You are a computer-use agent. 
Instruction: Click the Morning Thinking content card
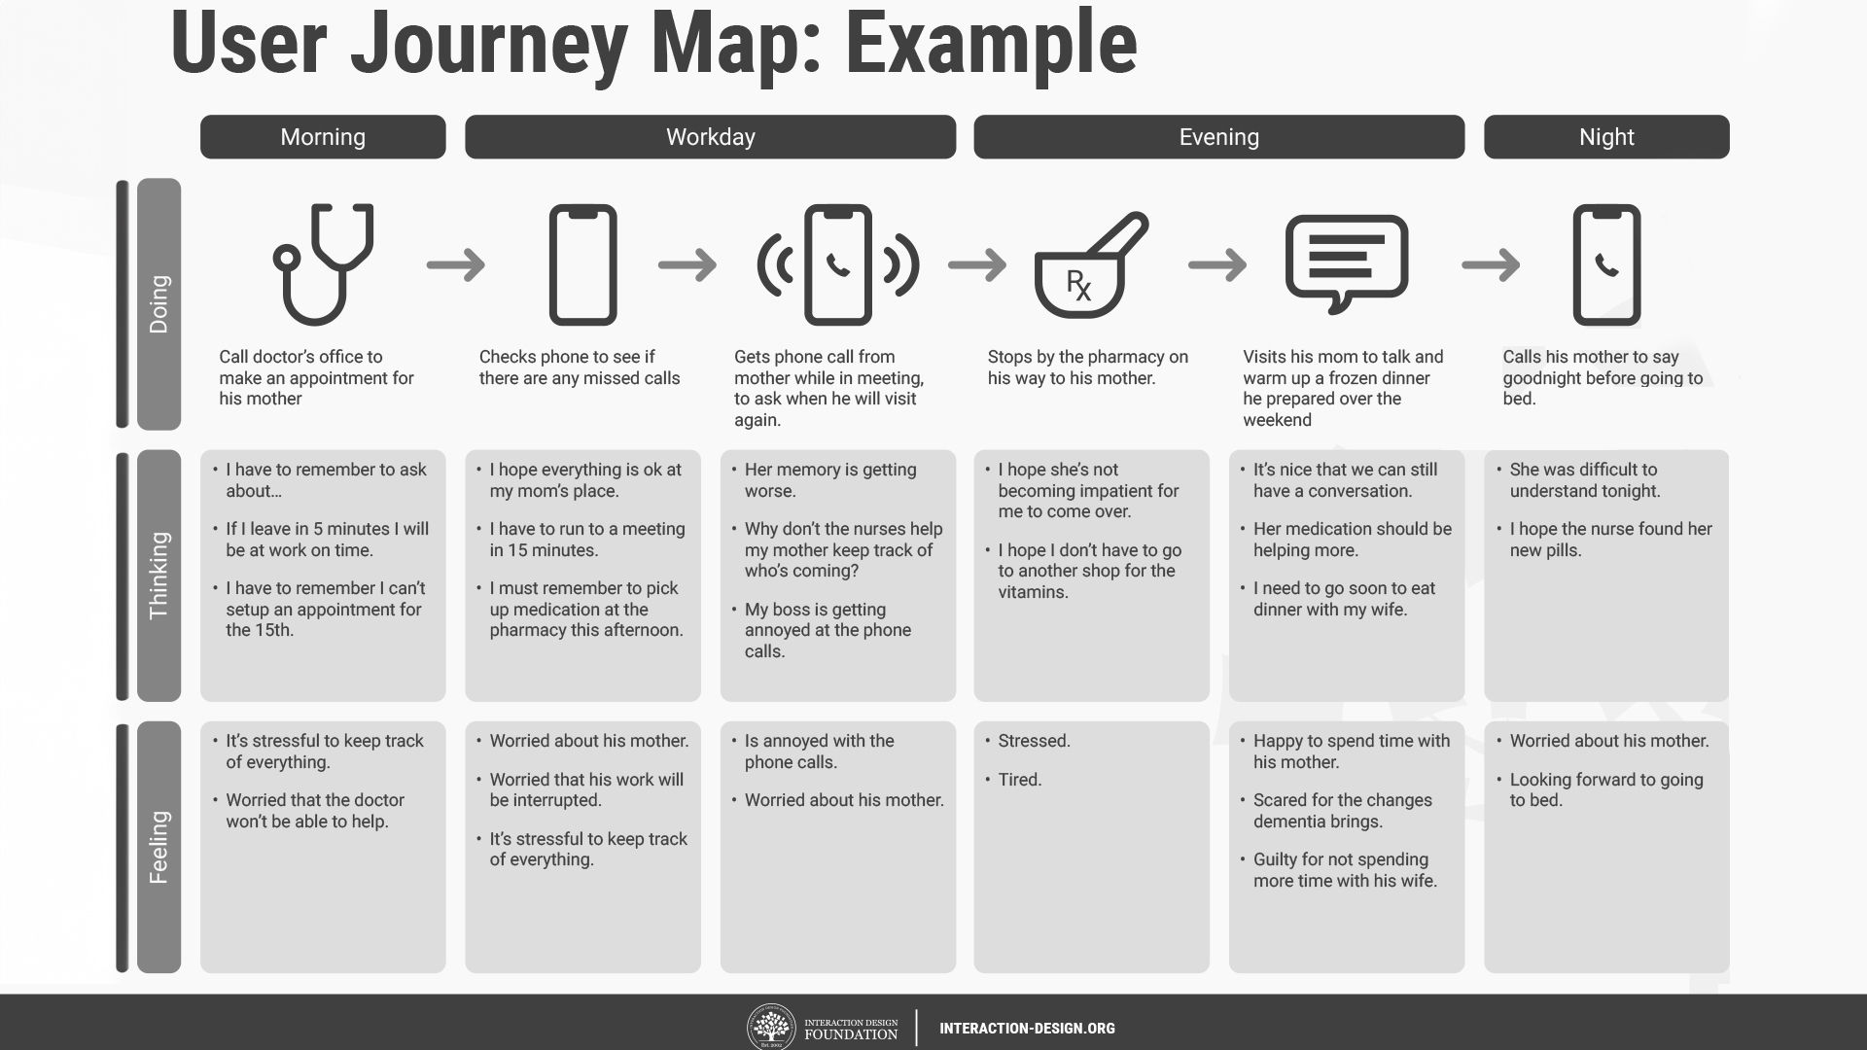click(323, 575)
